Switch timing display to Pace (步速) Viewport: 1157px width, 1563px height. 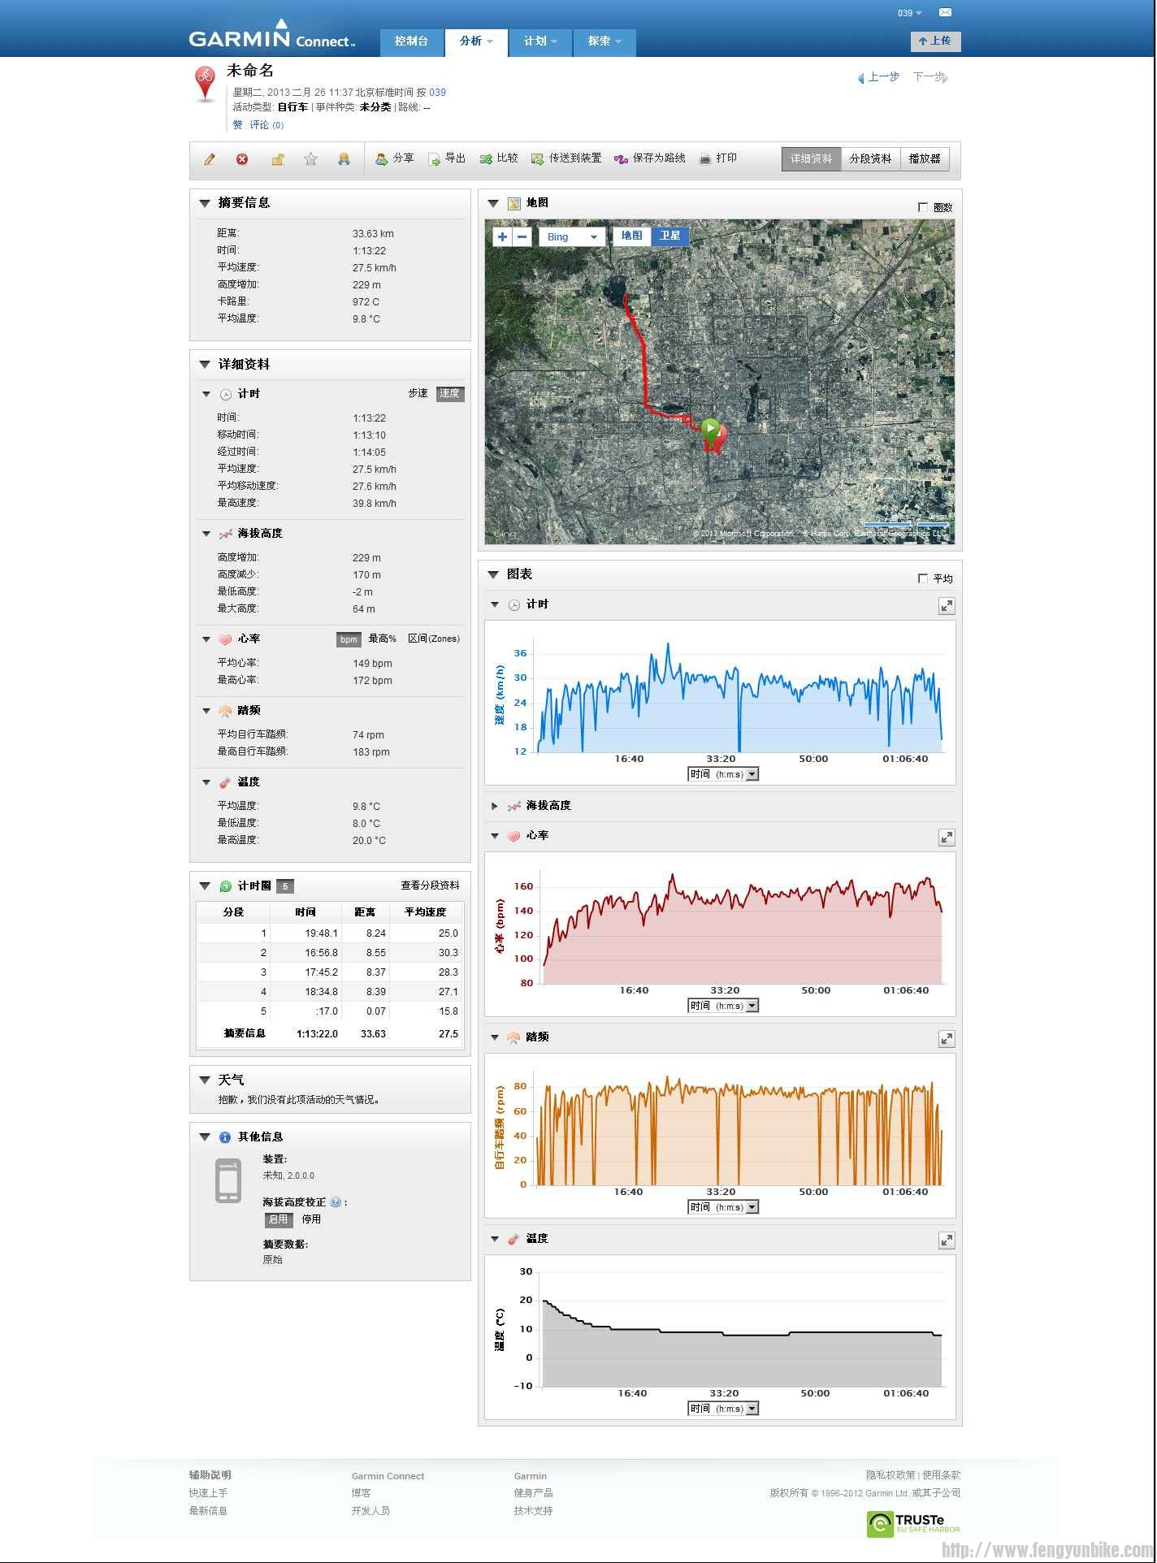click(418, 393)
